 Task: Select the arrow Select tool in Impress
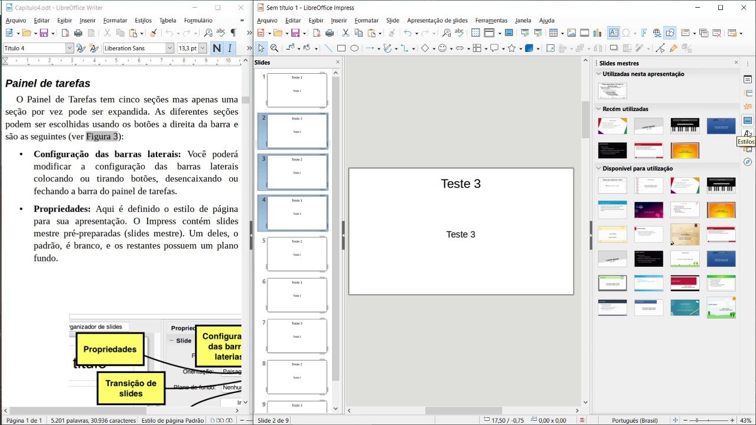pyautogui.click(x=261, y=48)
